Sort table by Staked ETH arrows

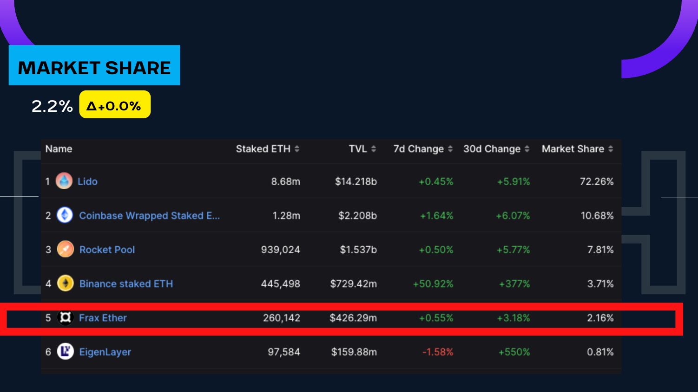coord(297,149)
